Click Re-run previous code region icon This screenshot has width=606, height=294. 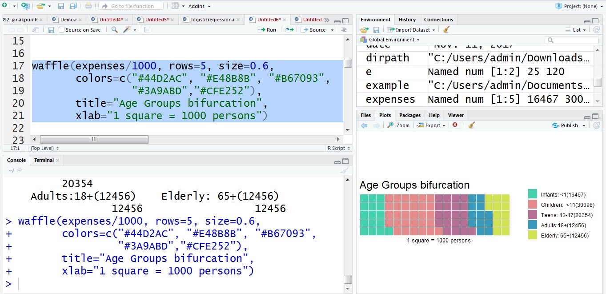(289, 30)
